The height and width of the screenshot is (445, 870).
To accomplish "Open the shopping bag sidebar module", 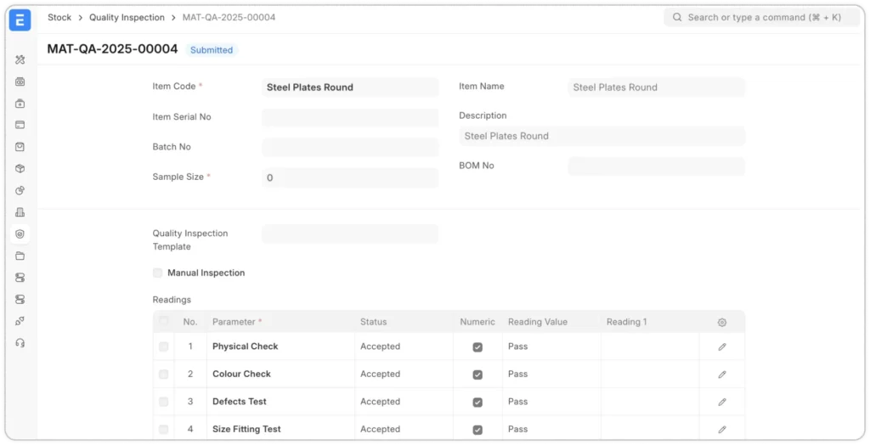I will pyautogui.click(x=20, y=147).
